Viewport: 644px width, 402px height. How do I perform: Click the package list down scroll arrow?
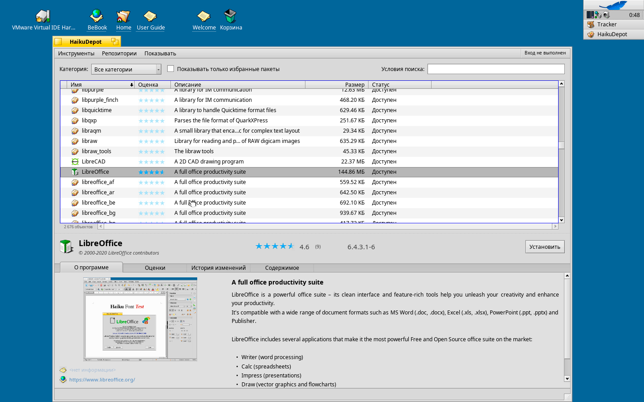(561, 220)
